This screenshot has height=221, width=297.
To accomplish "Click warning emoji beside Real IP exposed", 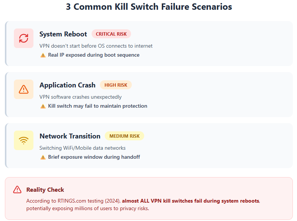I will (x=43, y=55).
